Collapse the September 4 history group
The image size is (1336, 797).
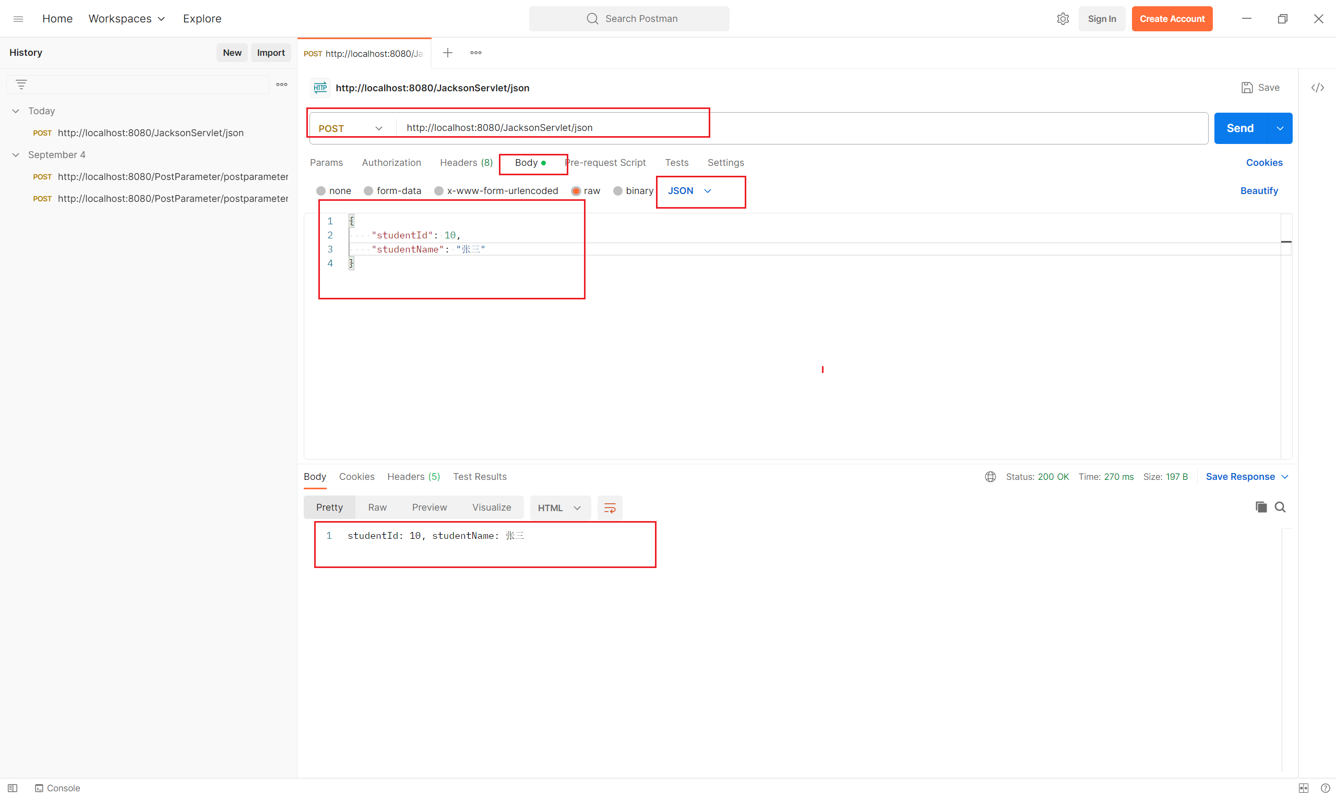point(16,155)
